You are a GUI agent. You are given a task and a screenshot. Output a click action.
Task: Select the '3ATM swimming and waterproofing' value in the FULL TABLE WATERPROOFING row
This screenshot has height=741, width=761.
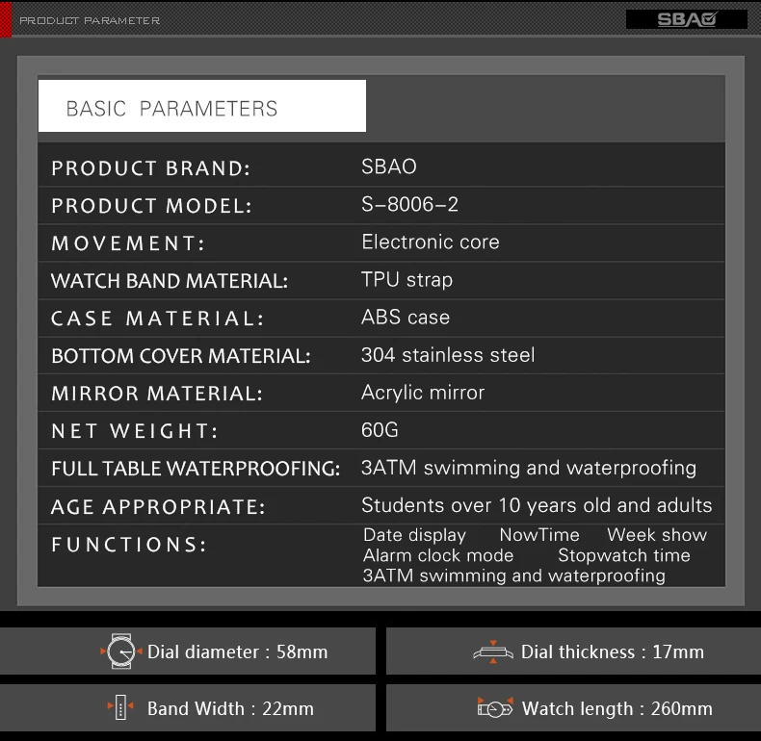click(x=529, y=468)
